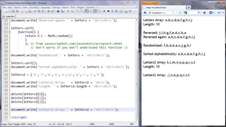The height and width of the screenshot is (127, 226).
Task: Zoom out using the toolbar icon
Action: pyautogui.click(x=72, y=11)
